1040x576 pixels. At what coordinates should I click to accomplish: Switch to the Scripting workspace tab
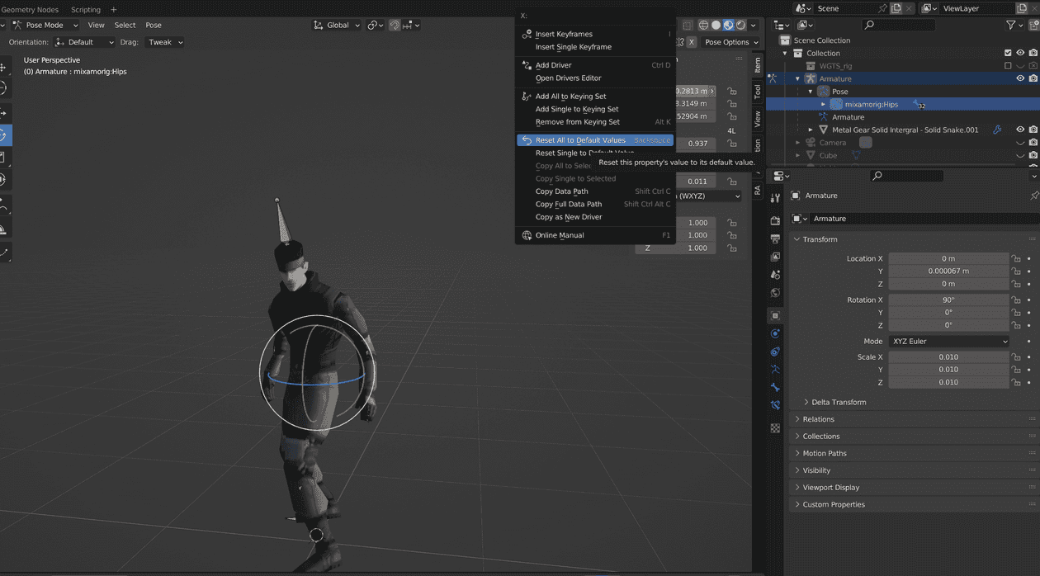pos(85,9)
